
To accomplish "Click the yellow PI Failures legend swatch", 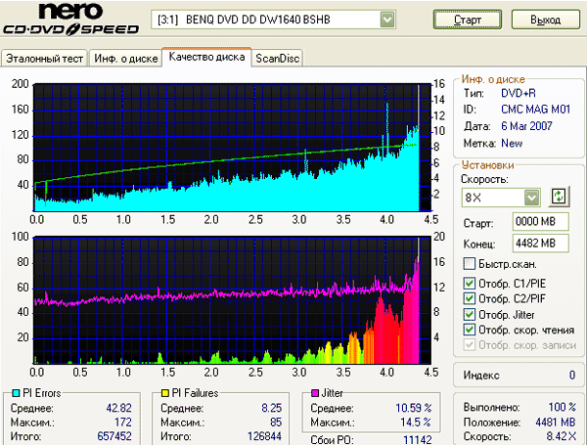I will click(x=165, y=393).
